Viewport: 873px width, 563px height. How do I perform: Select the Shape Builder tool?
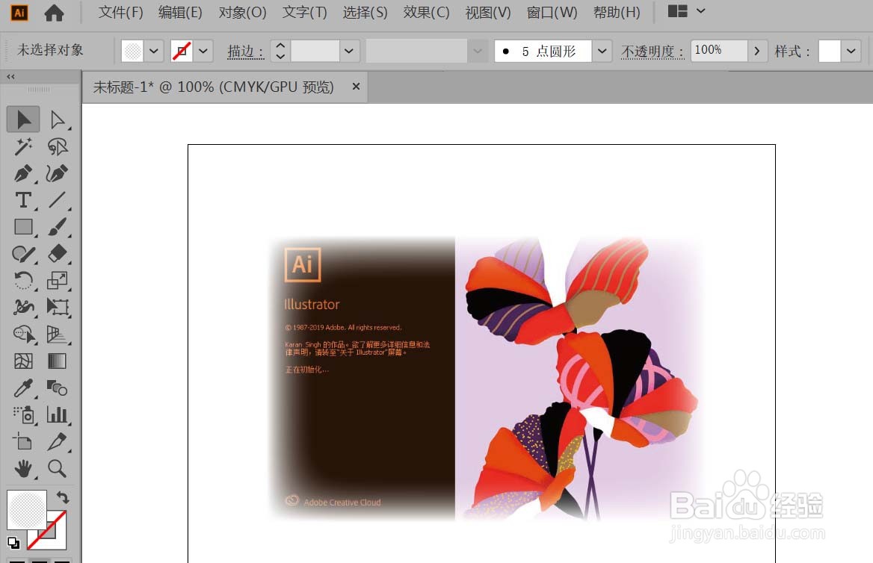pyautogui.click(x=23, y=334)
